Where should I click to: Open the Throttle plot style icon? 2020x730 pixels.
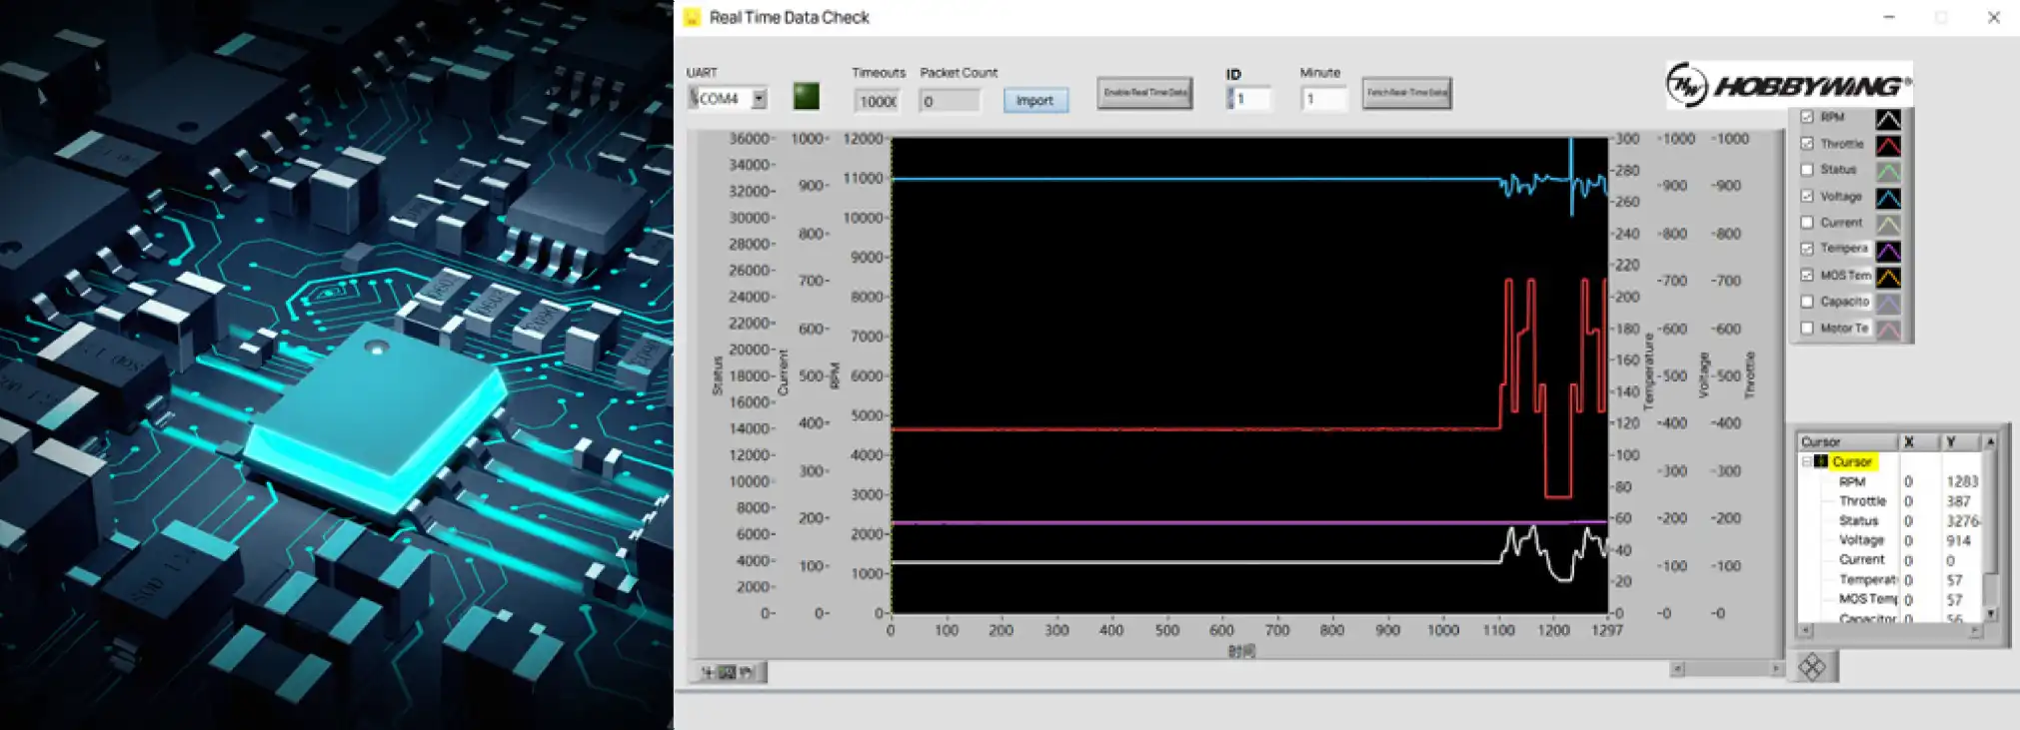click(1887, 145)
